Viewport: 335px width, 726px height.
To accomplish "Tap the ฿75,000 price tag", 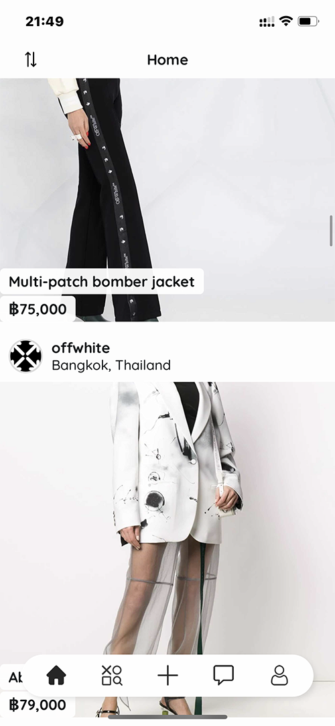I will [x=38, y=309].
